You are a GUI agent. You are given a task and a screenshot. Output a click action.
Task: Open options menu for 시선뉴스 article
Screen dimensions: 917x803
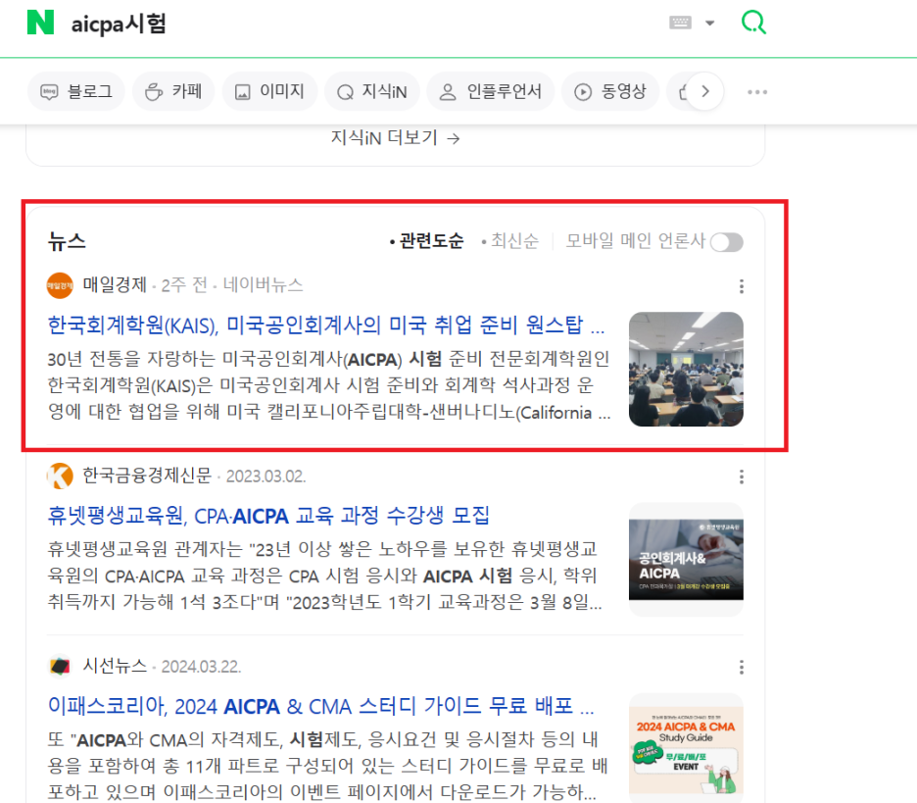point(742,667)
